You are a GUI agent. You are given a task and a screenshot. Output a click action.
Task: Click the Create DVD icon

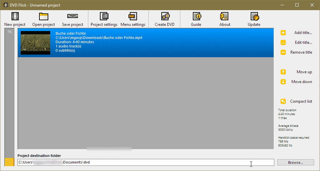coord(165,16)
